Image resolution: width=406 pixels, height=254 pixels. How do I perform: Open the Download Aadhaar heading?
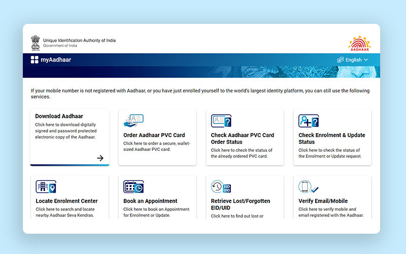coord(59,116)
